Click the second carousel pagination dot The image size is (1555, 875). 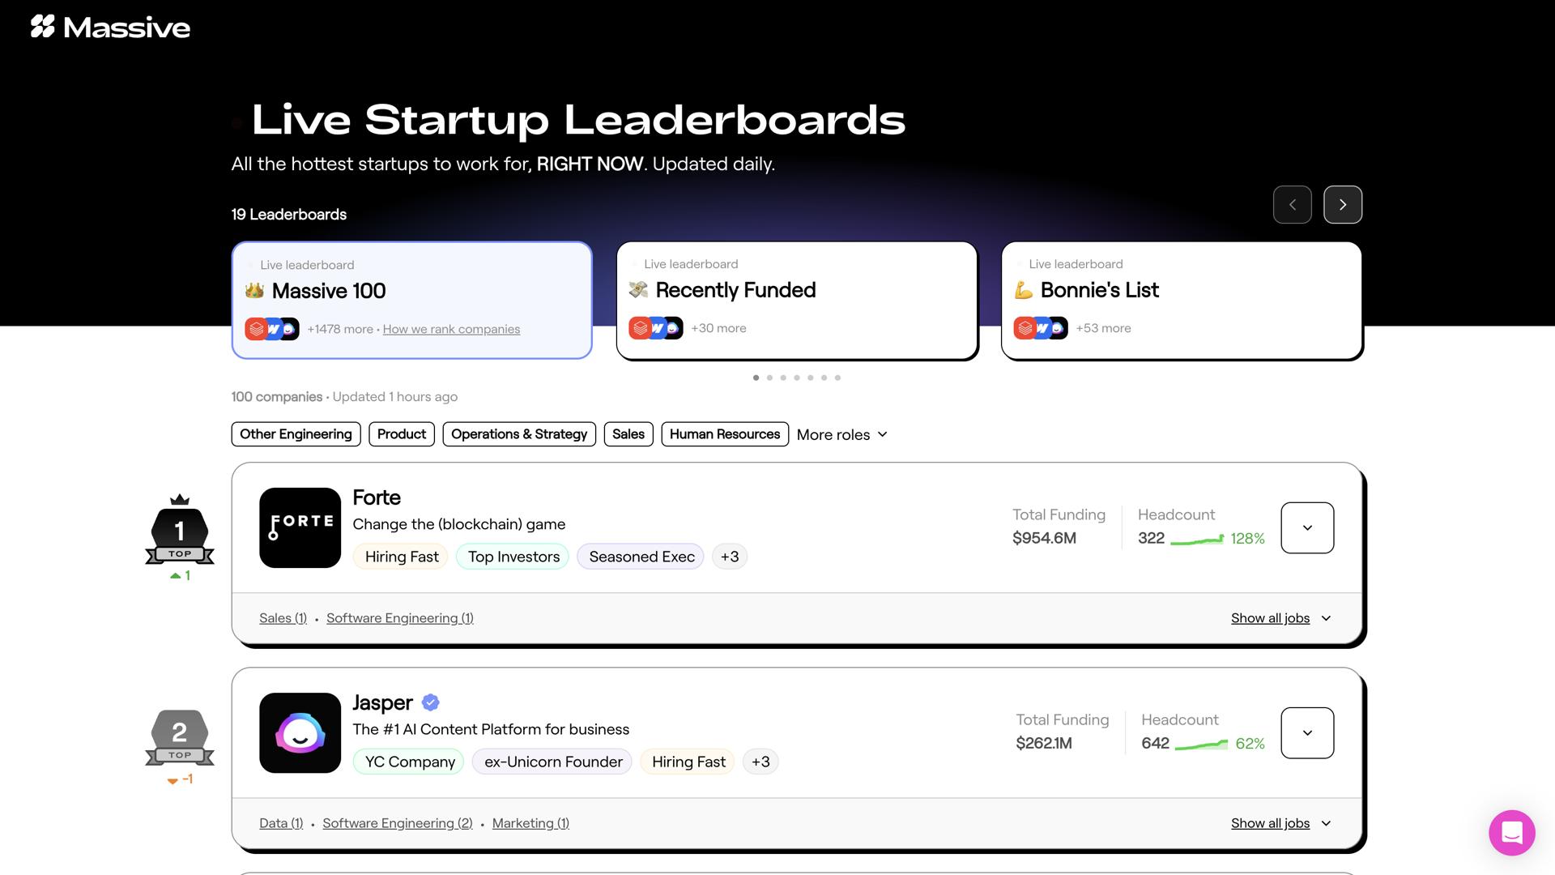coord(769,378)
